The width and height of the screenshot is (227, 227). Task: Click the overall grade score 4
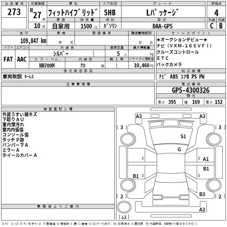click(217, 12)
